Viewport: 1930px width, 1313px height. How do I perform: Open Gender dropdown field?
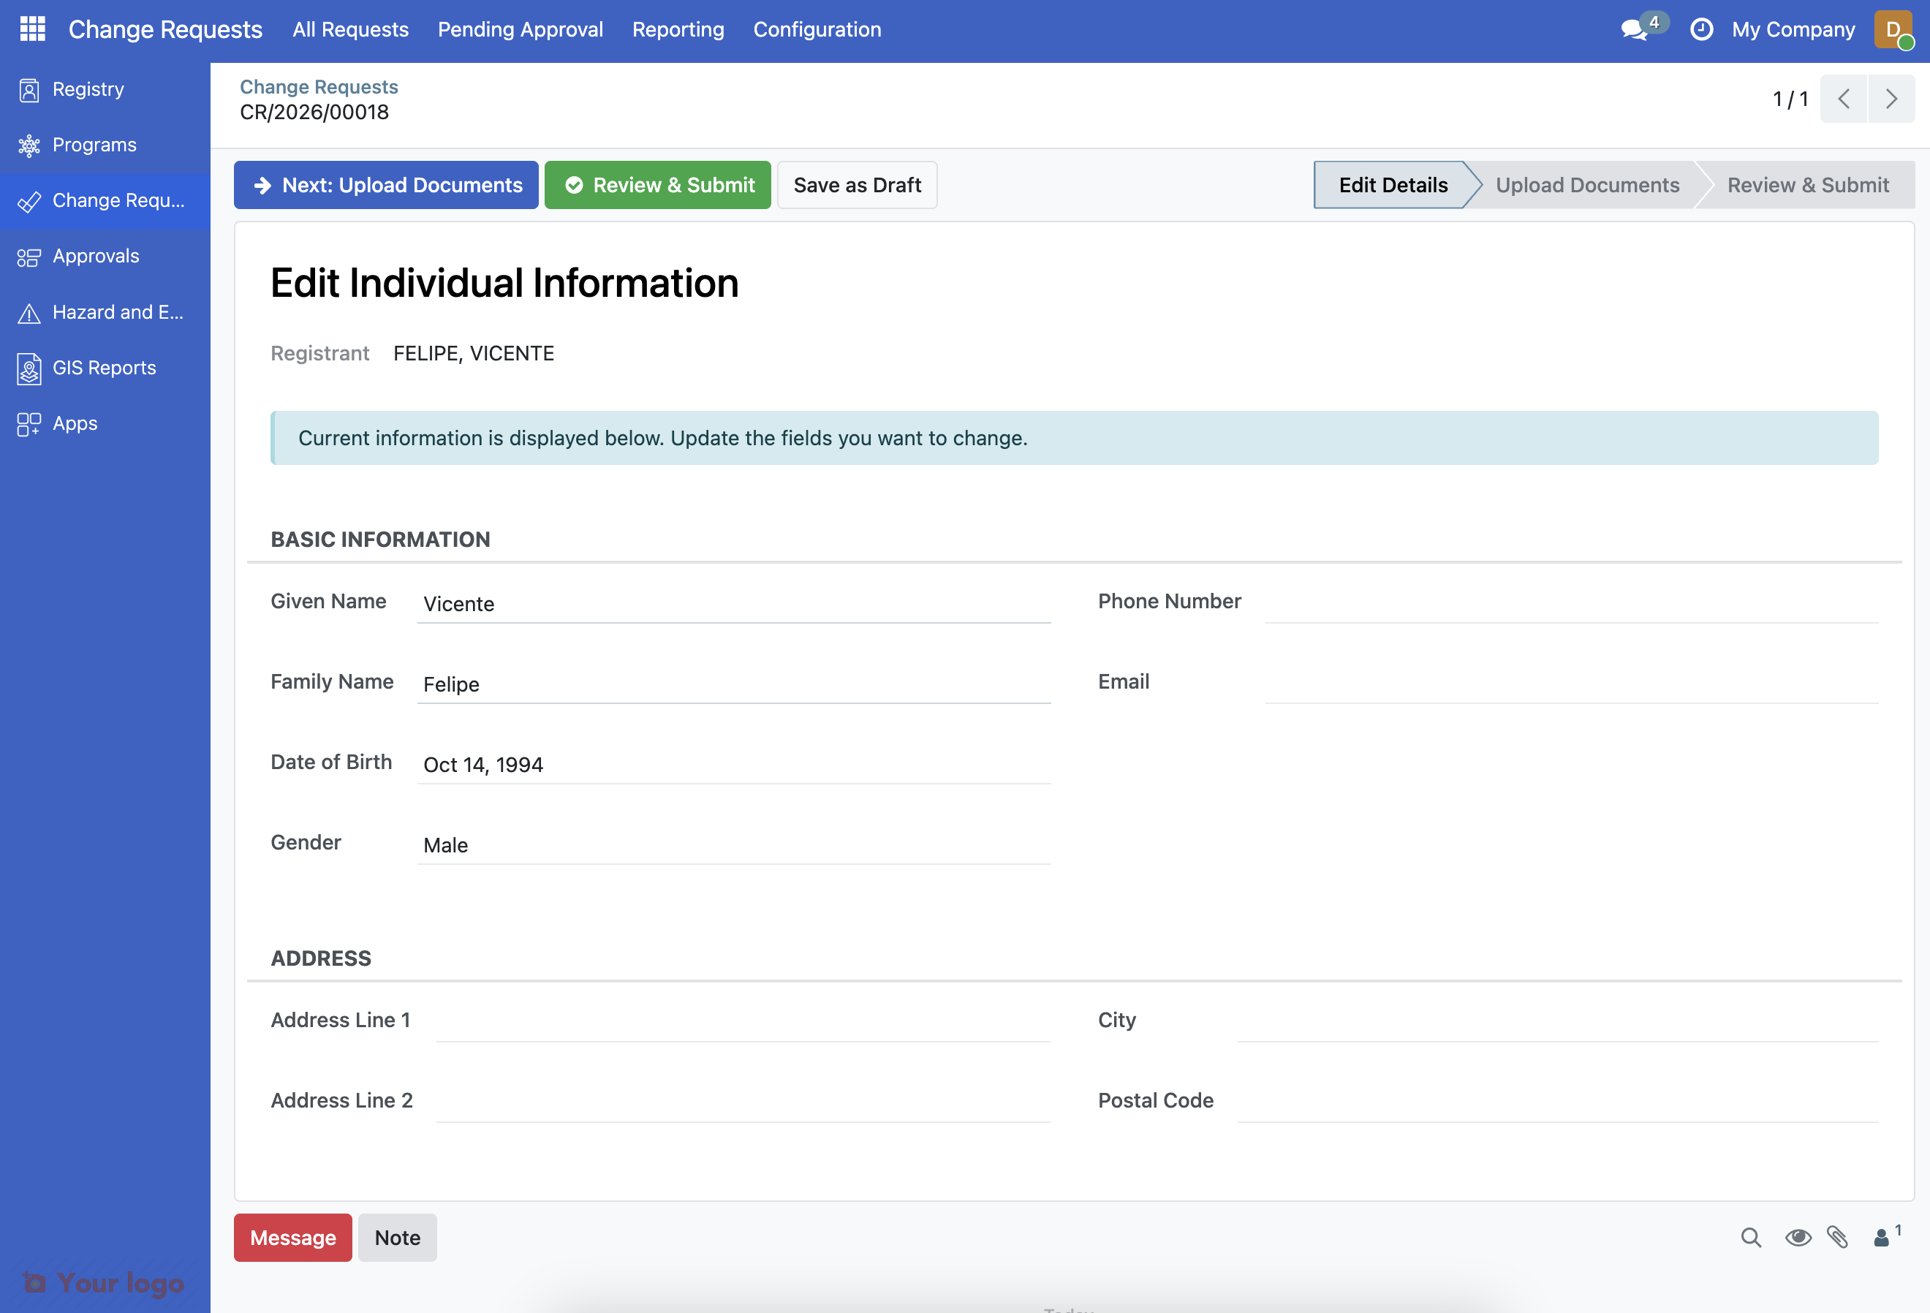(733, 845)
